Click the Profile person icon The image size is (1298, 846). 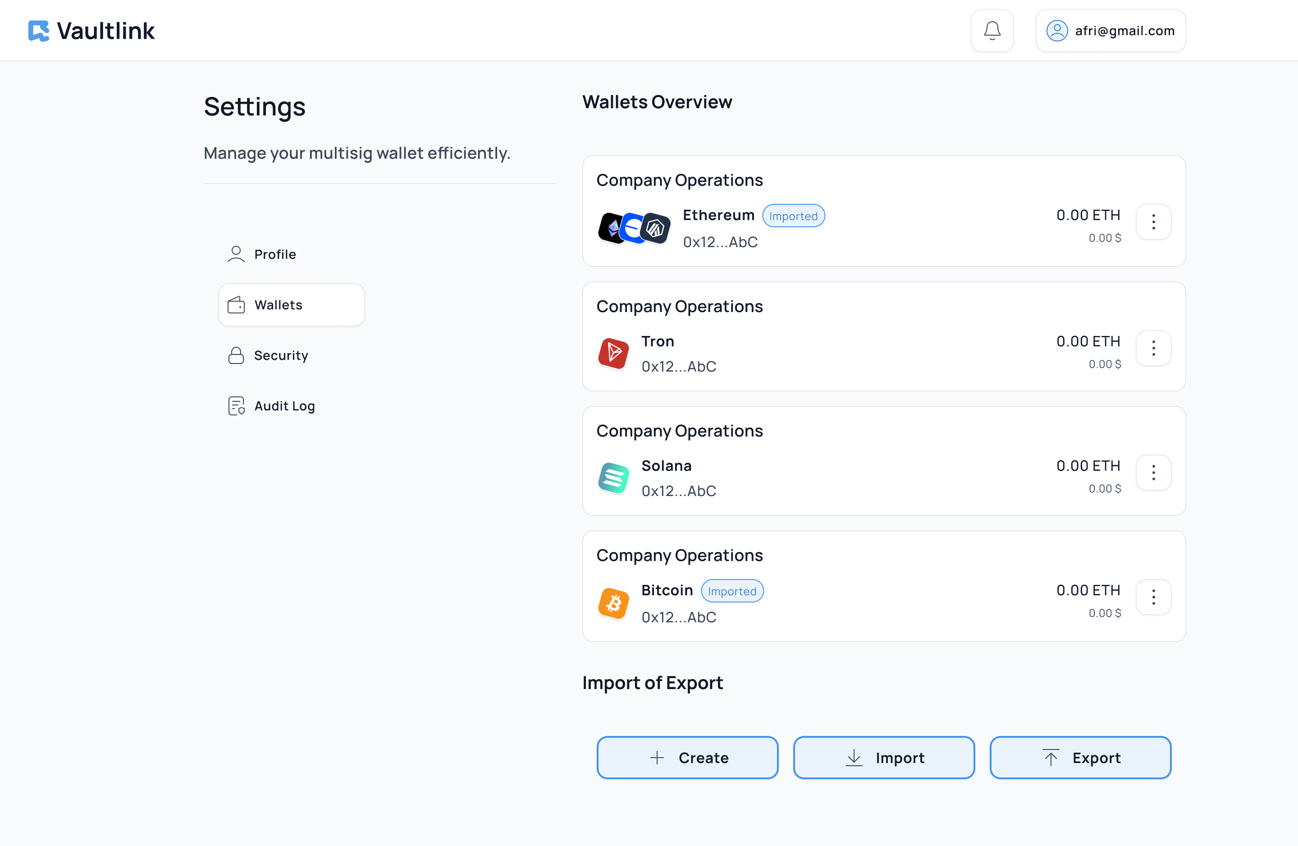236,254
